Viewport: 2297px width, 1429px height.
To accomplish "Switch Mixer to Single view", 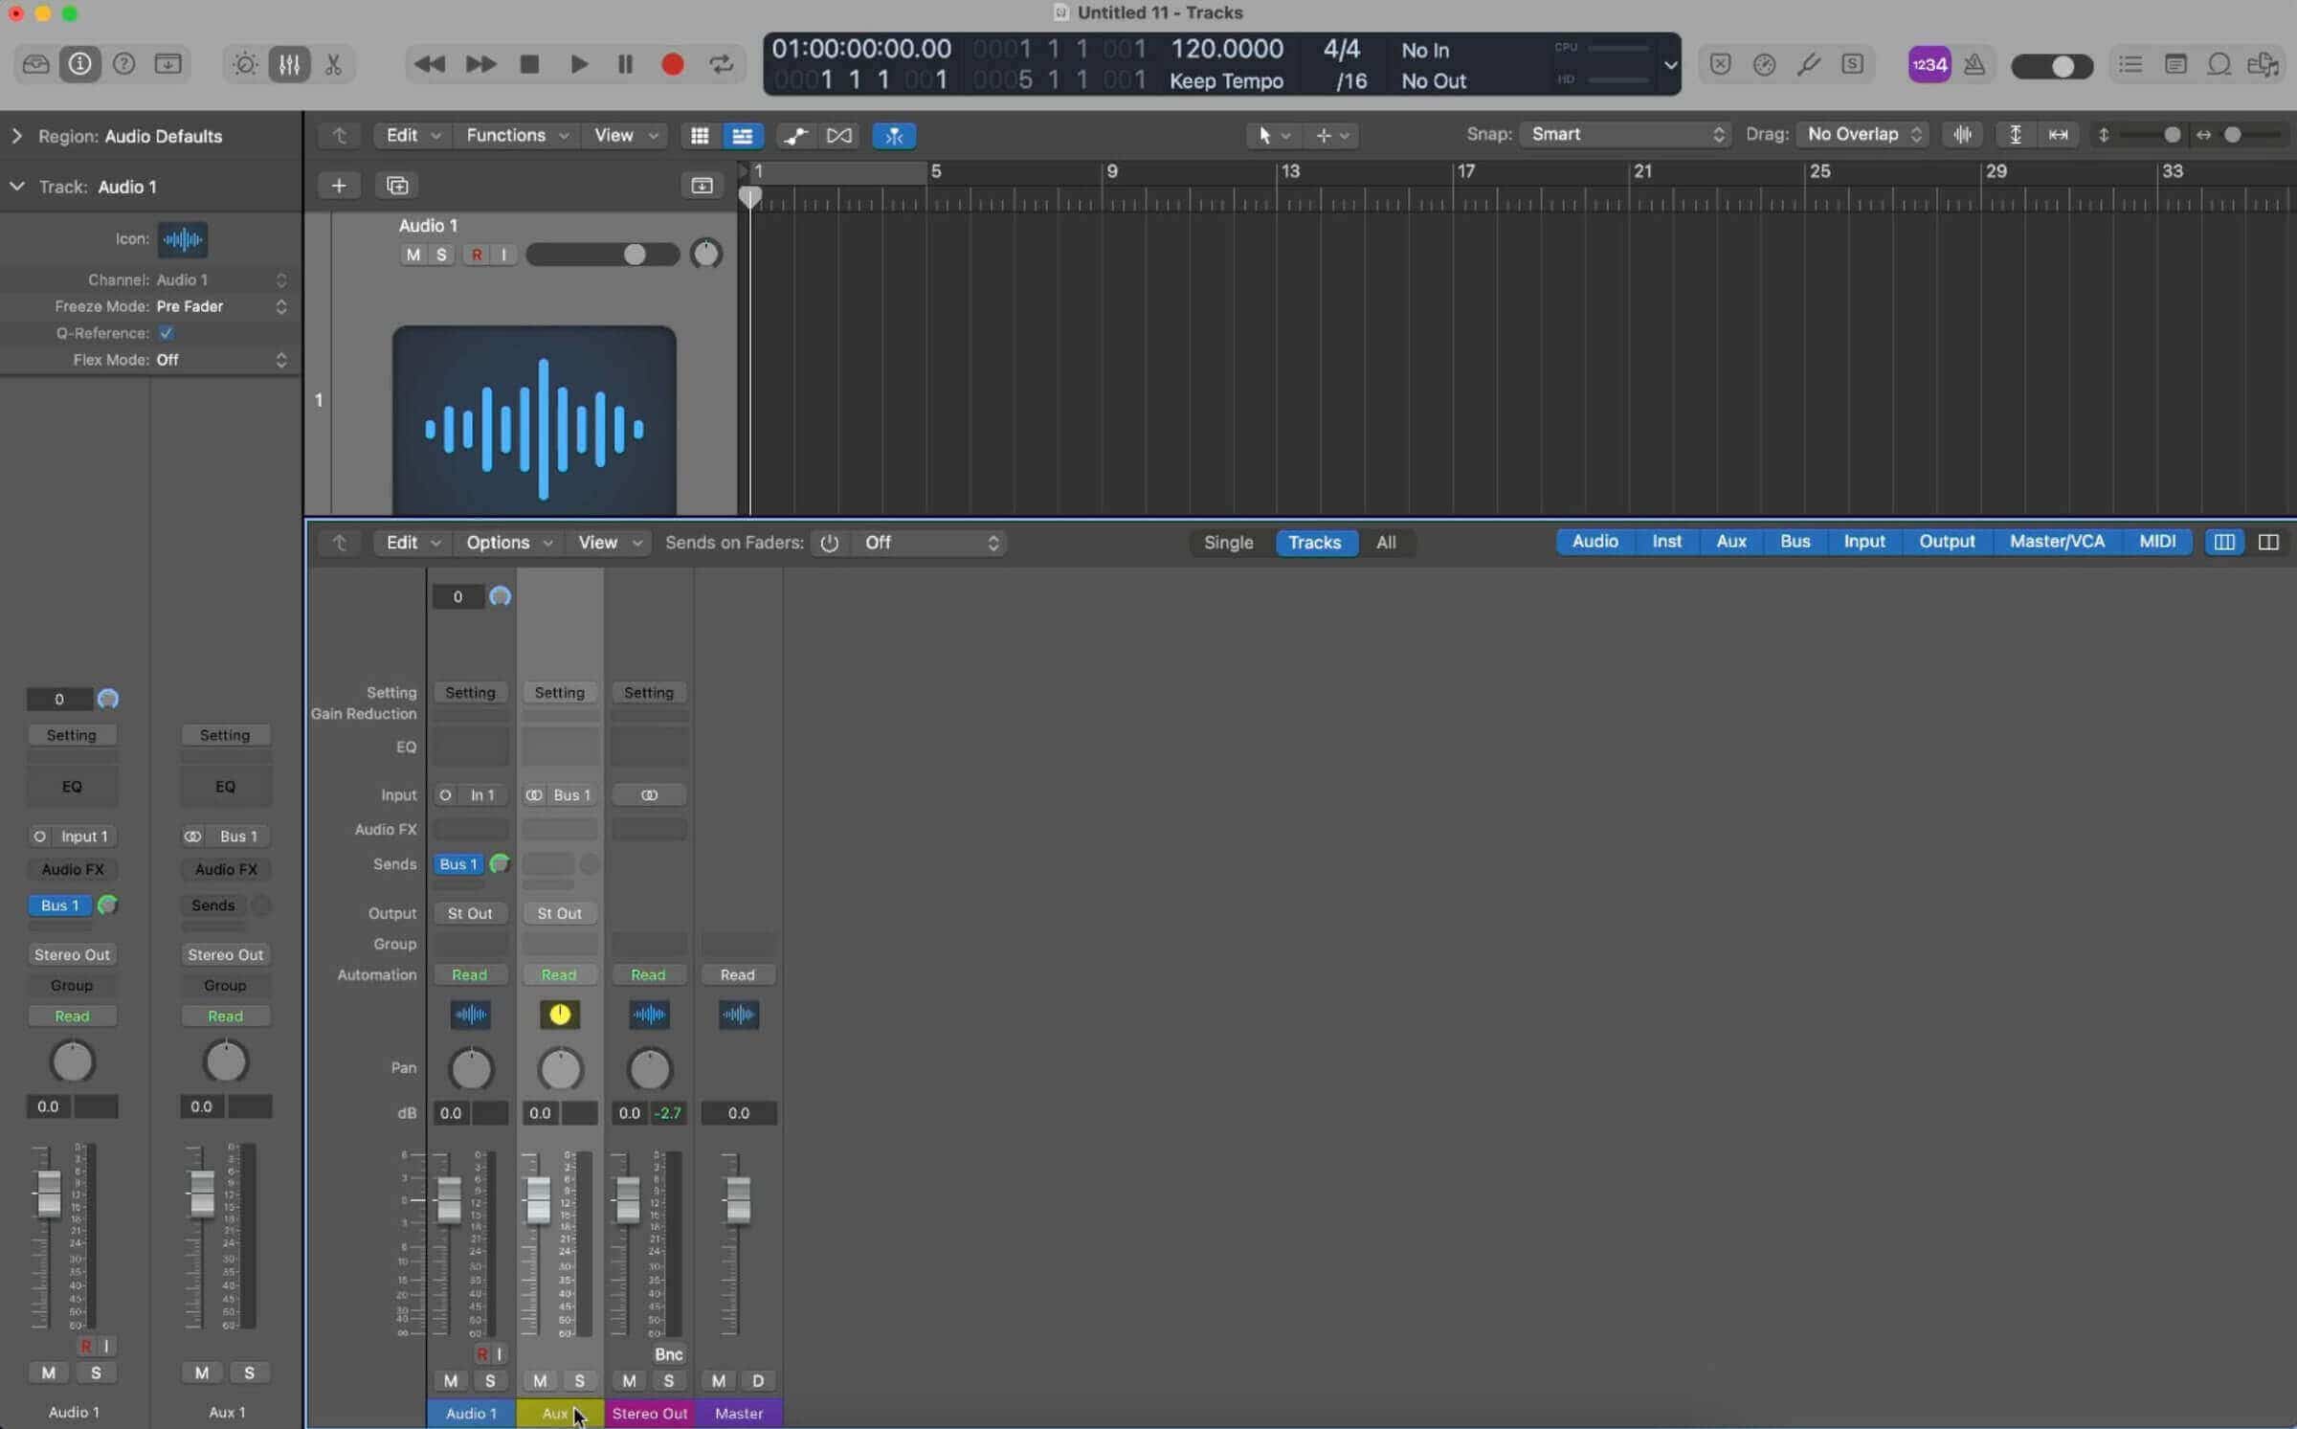I will click(x=1228, y=543).
